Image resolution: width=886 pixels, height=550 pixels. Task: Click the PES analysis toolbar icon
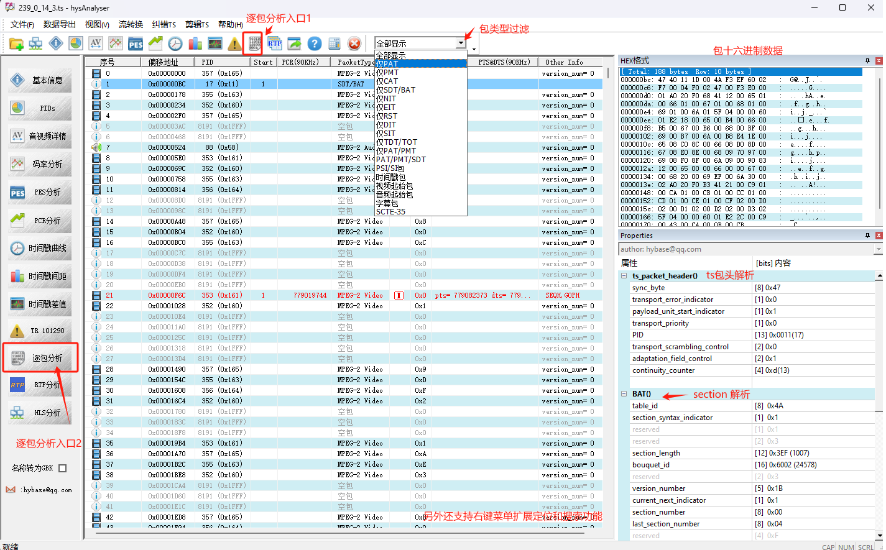[x=136, y=44]
